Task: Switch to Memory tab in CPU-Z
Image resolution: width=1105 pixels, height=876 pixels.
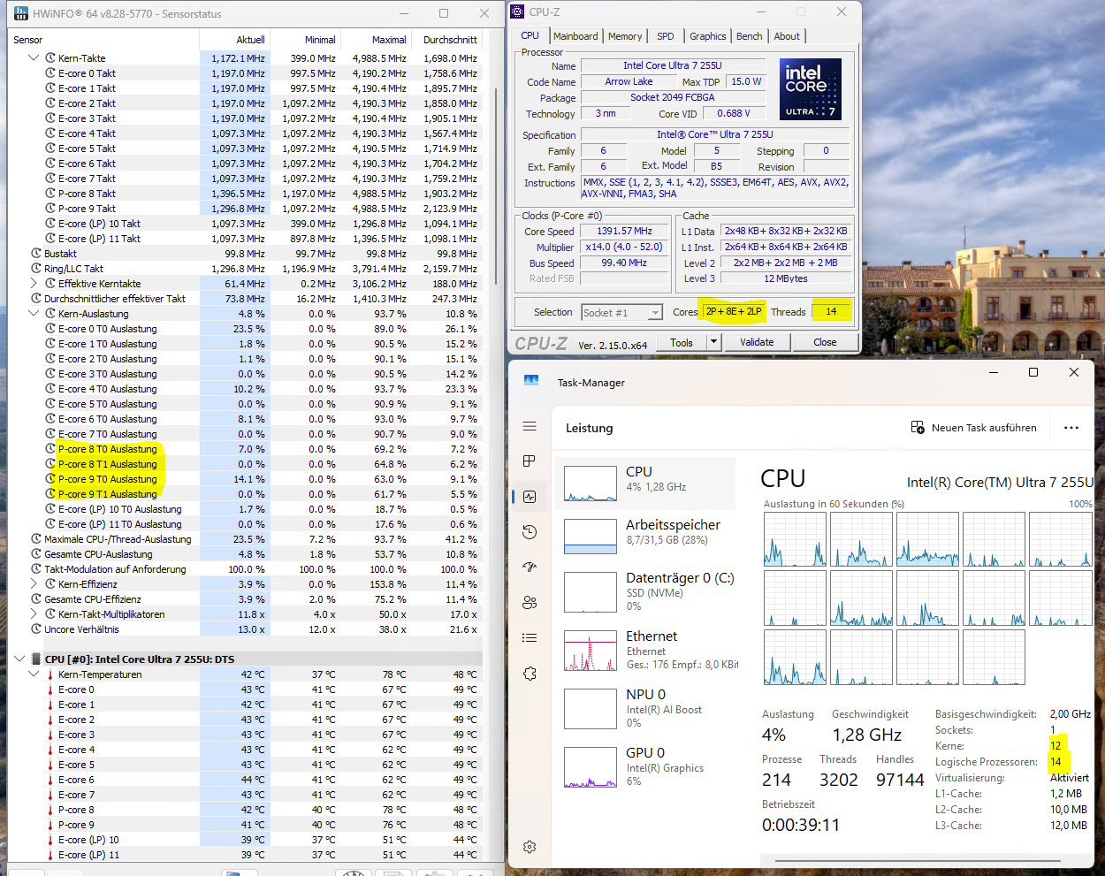Action: point(625,36)
